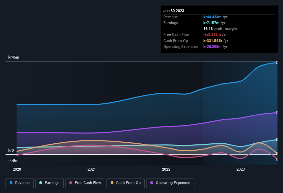Toggle the Operating Expenses legend button
Image resolution: width=283 pixels, height=193 pixels.
(x=170, y=183)
